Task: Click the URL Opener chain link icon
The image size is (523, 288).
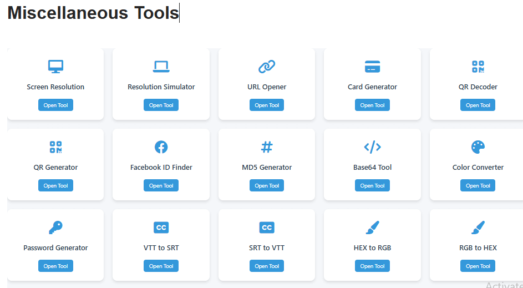Action: tap(267, 67)
